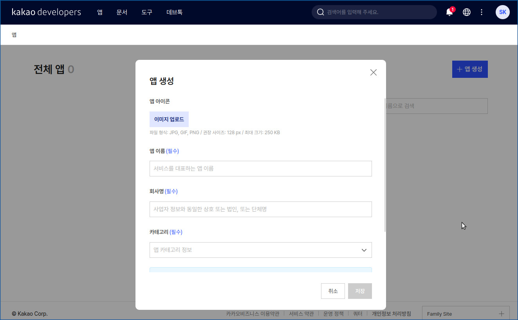Click the SK profile avatar

point(502,12)
